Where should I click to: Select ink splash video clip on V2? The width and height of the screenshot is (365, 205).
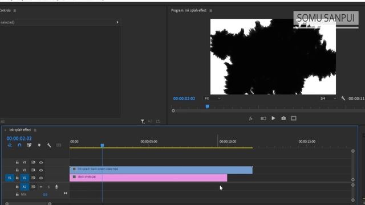161,170
